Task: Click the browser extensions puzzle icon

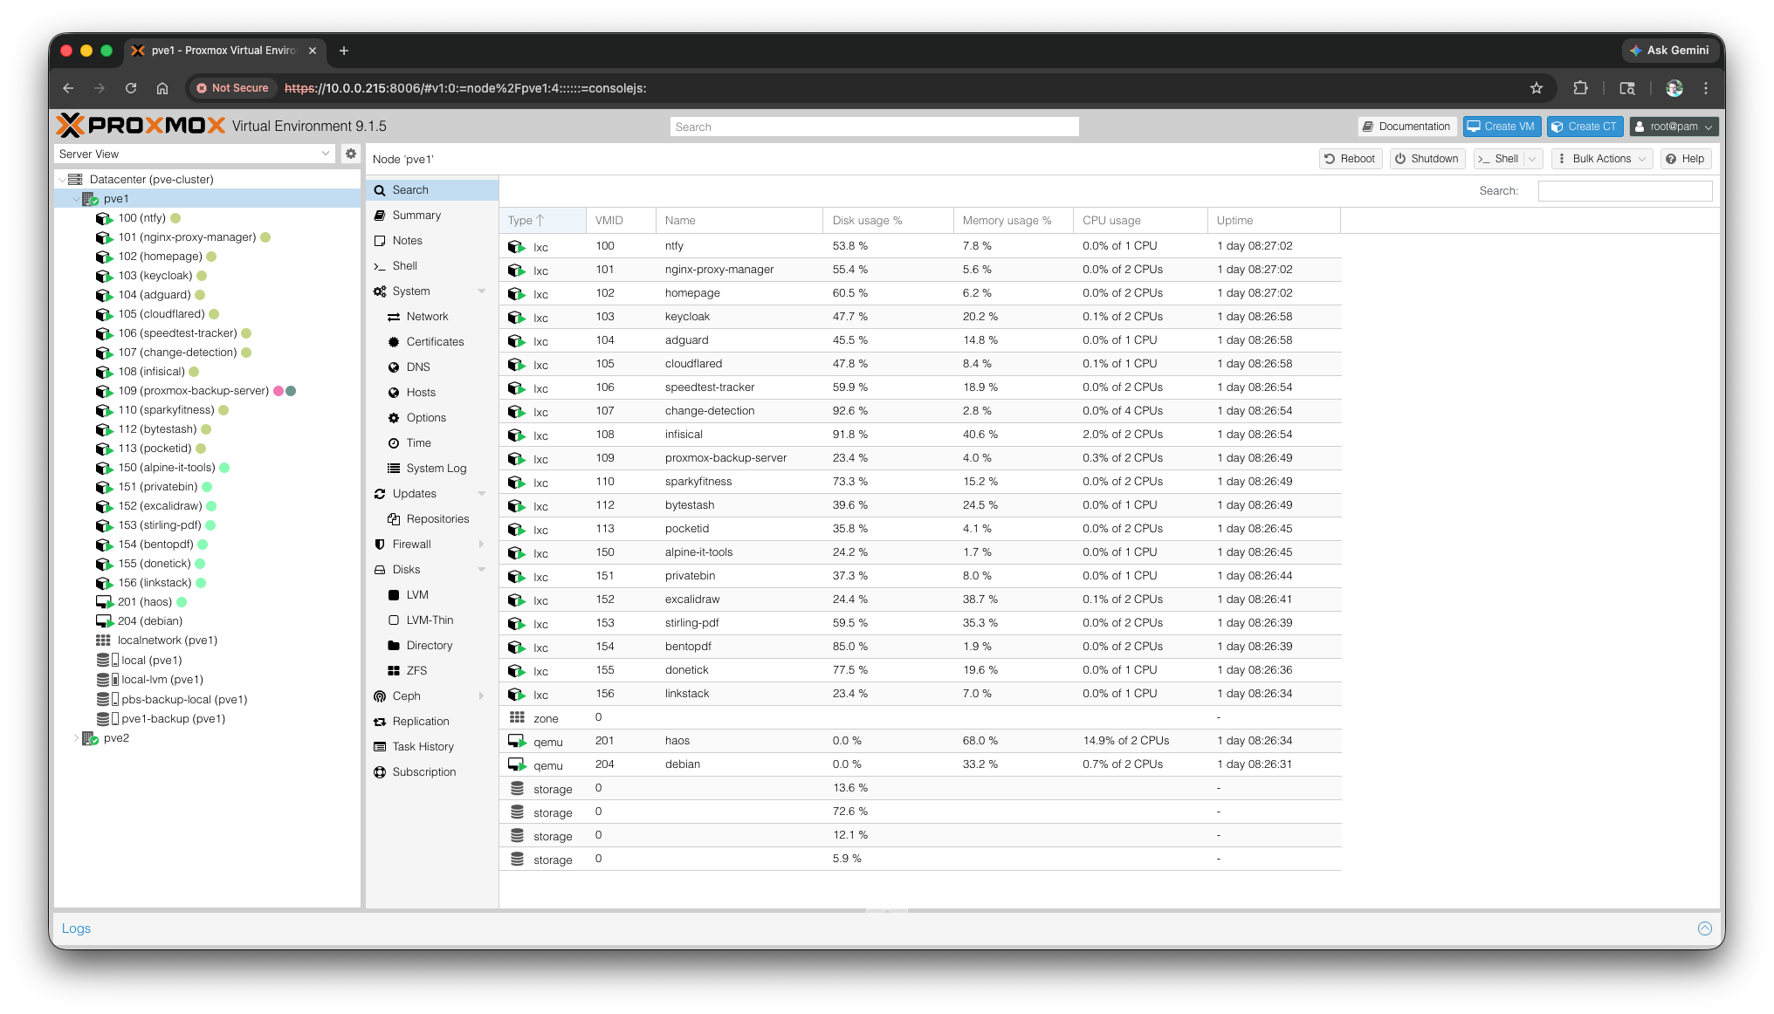Action: (1580, 88)
